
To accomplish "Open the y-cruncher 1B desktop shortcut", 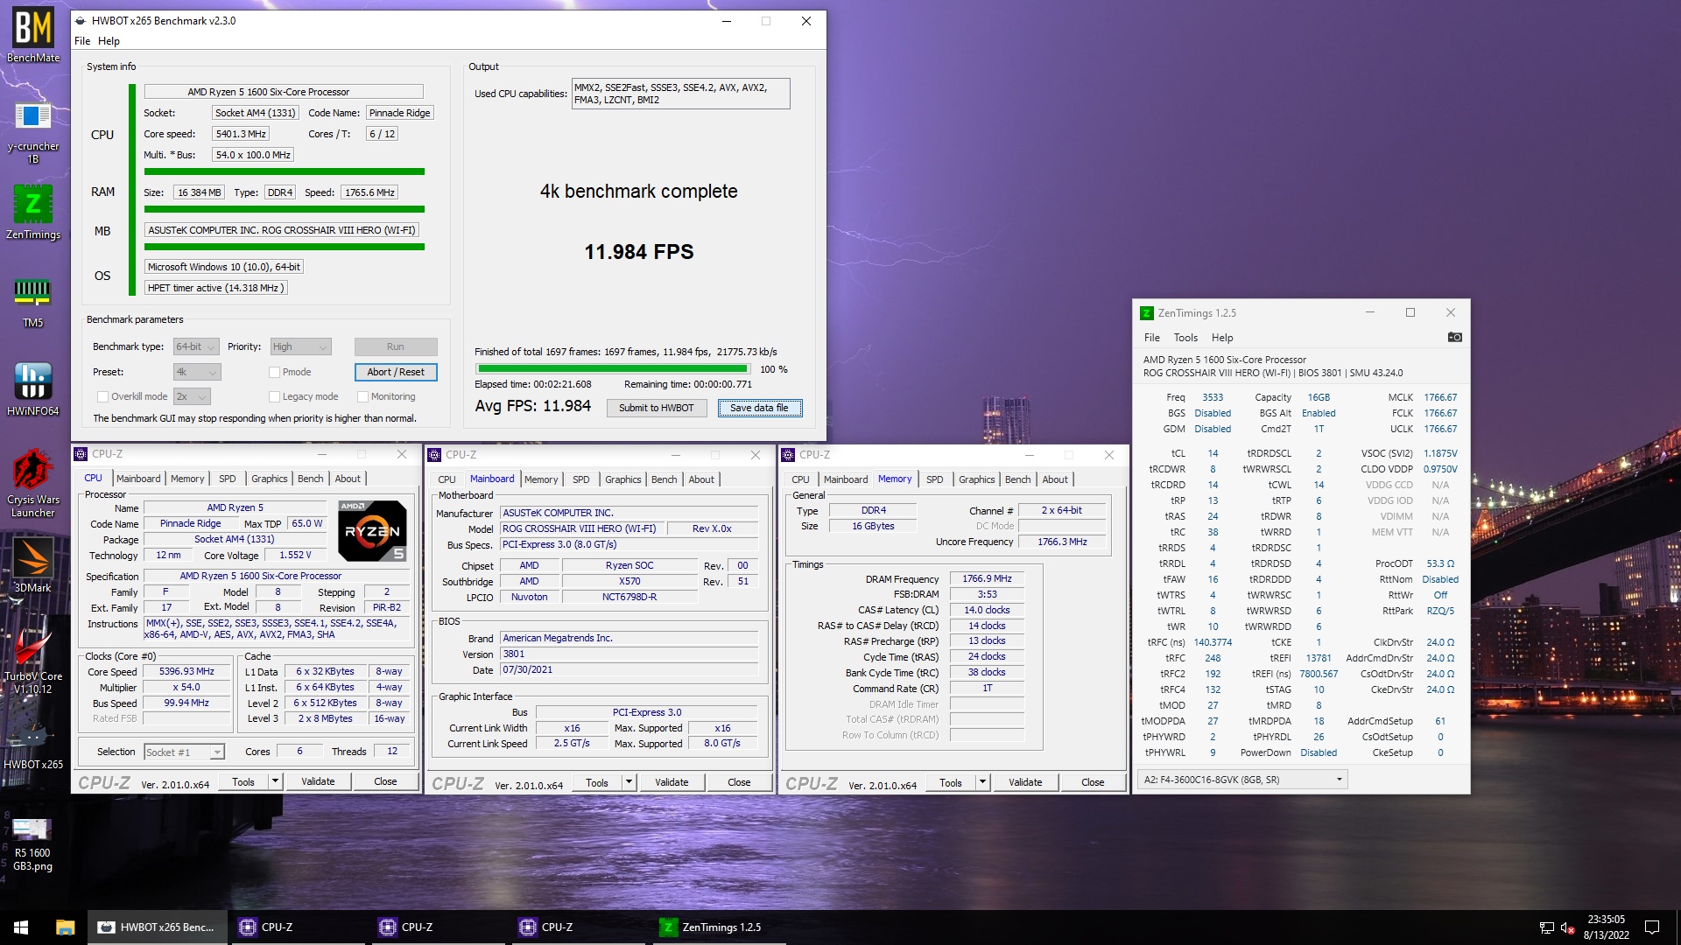I will tap(33, 131).
